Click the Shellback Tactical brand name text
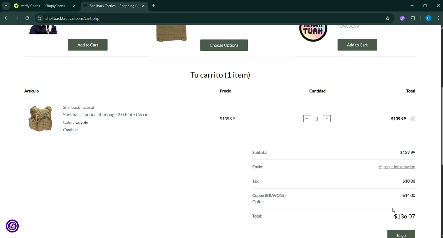 (x=79, y=107)
